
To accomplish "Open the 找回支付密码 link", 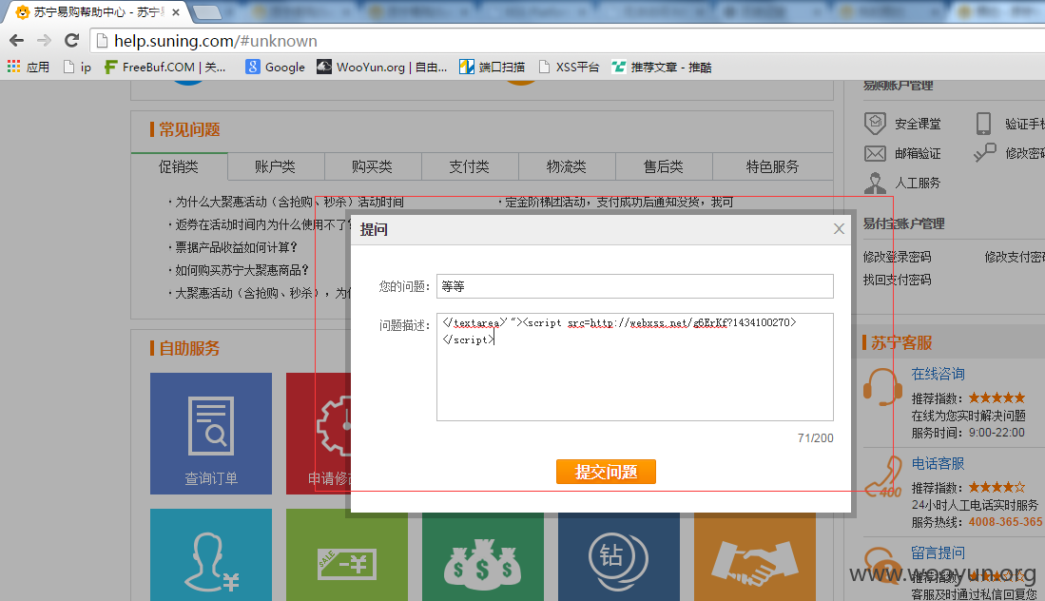I will coord(897,280).
